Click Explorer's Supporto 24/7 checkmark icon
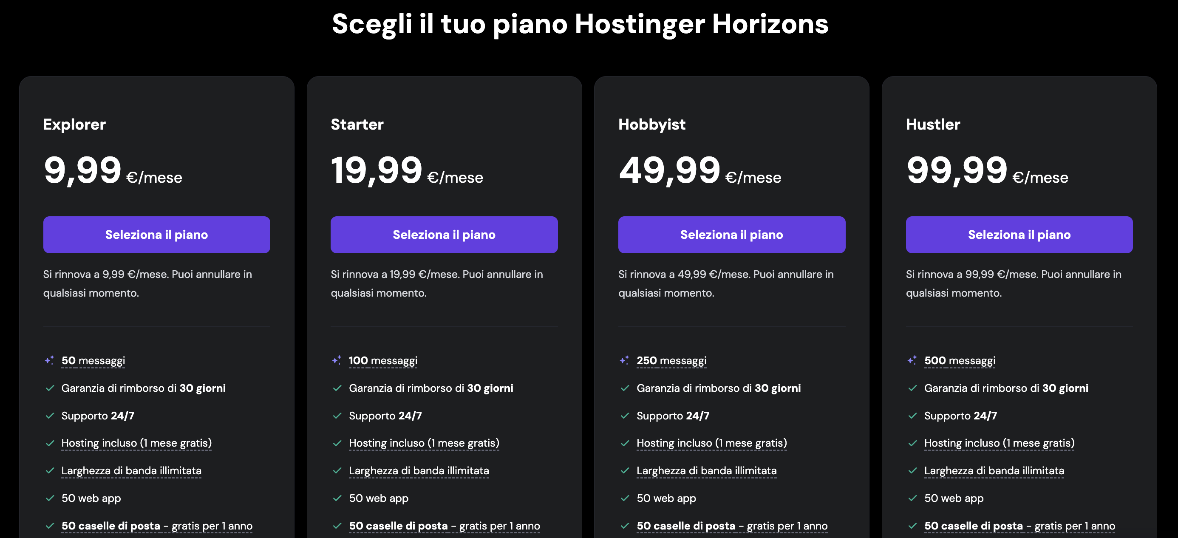This screenshot has height=538, width=1178. [x=50, y=416]
